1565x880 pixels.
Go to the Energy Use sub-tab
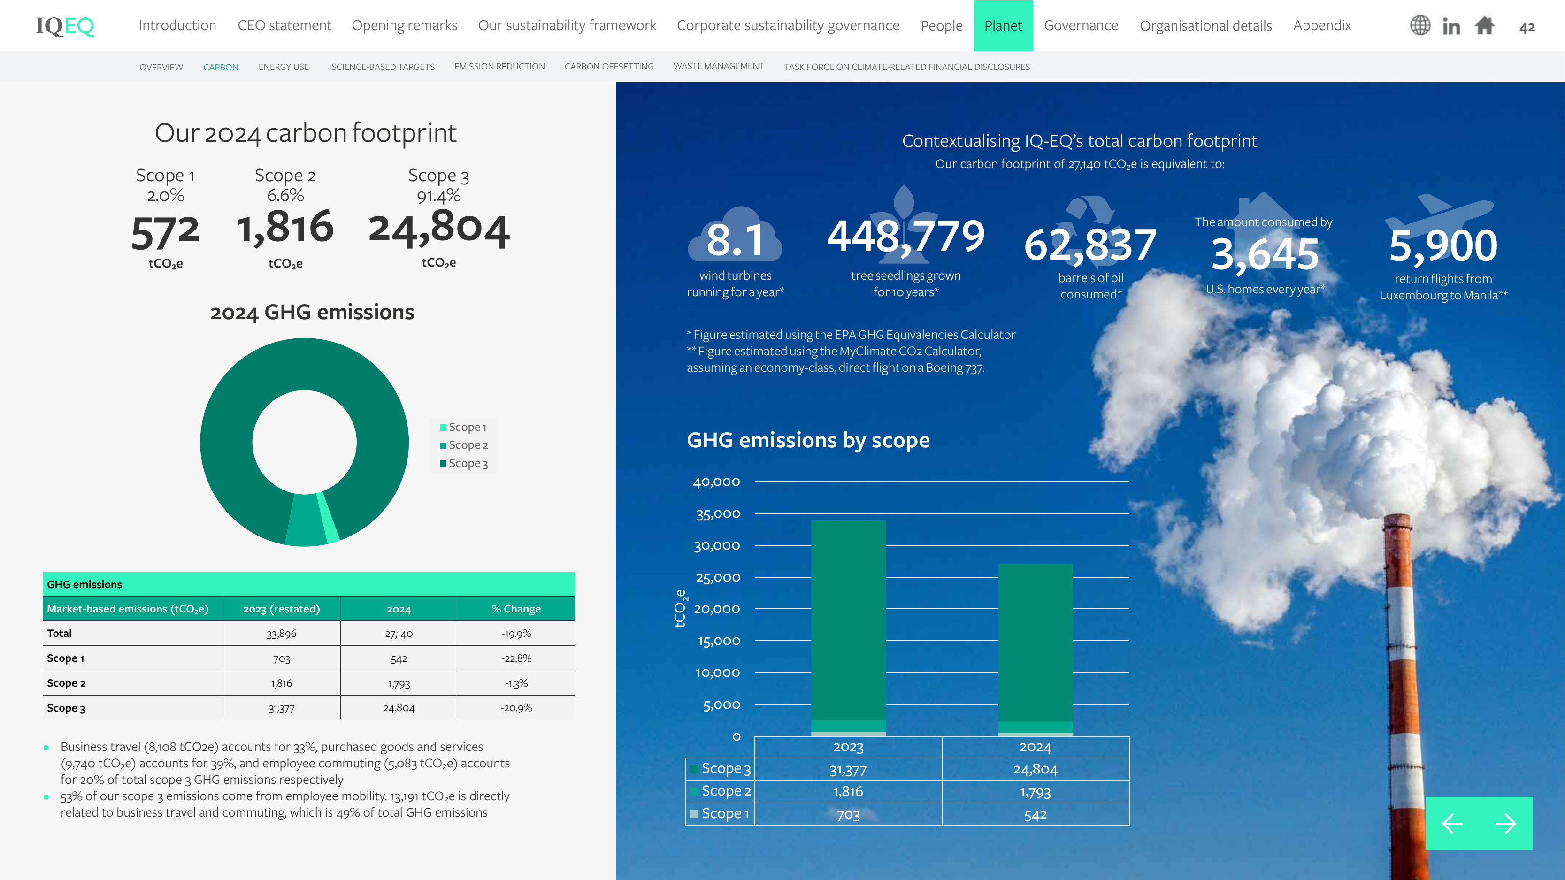(x=284, y=67)
